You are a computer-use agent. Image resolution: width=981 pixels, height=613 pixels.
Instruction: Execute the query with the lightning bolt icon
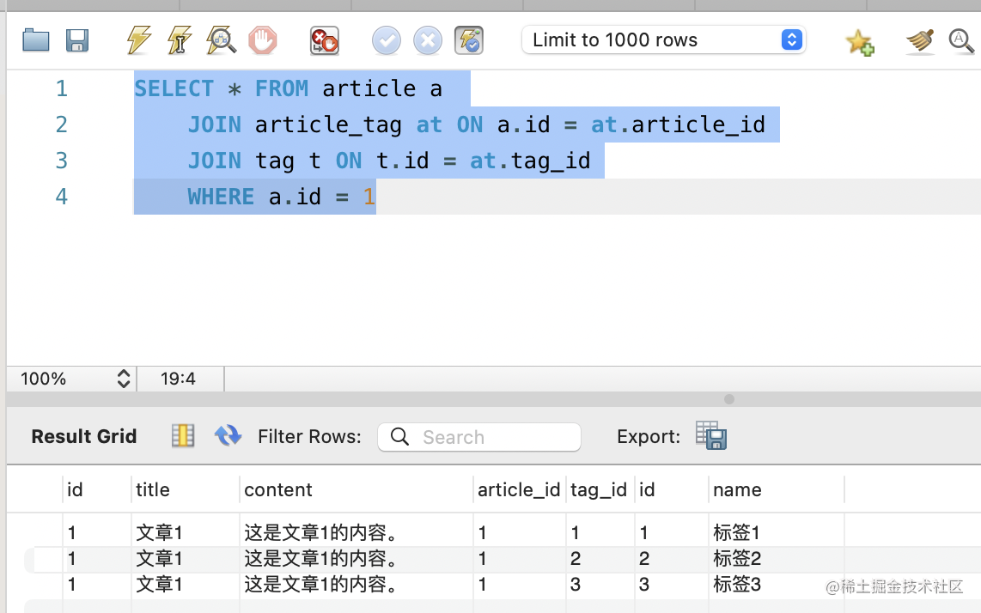point(138,40)
